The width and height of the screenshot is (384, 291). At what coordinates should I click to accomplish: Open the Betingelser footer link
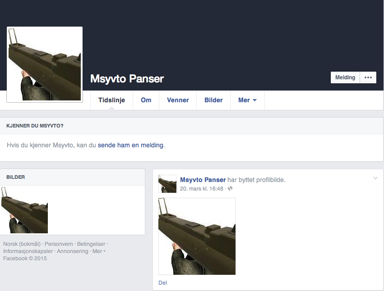pos(91,244)
